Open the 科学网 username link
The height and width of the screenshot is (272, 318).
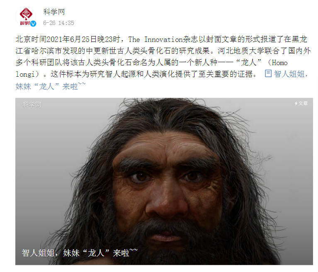pyautogui.click(x=54, y=12)
